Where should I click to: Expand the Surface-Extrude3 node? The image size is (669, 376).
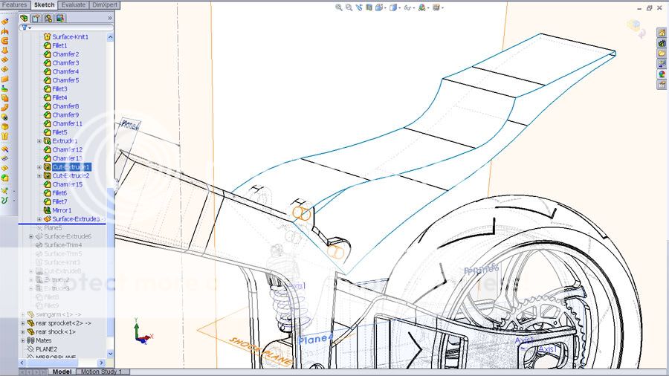pyautogui.click(x=39, y=218)
